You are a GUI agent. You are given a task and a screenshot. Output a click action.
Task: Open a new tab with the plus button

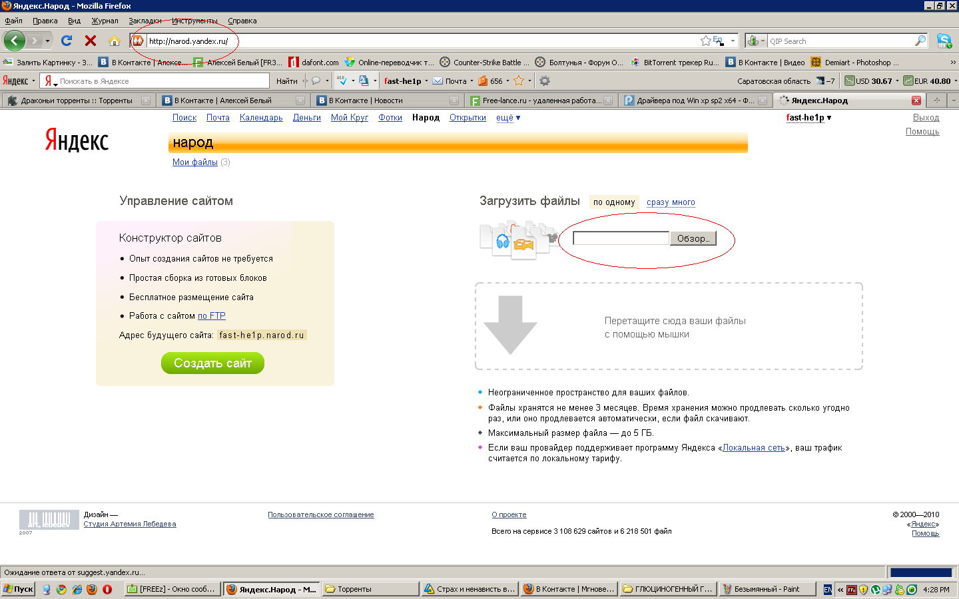pyautogui.click(x=937, y=100)
